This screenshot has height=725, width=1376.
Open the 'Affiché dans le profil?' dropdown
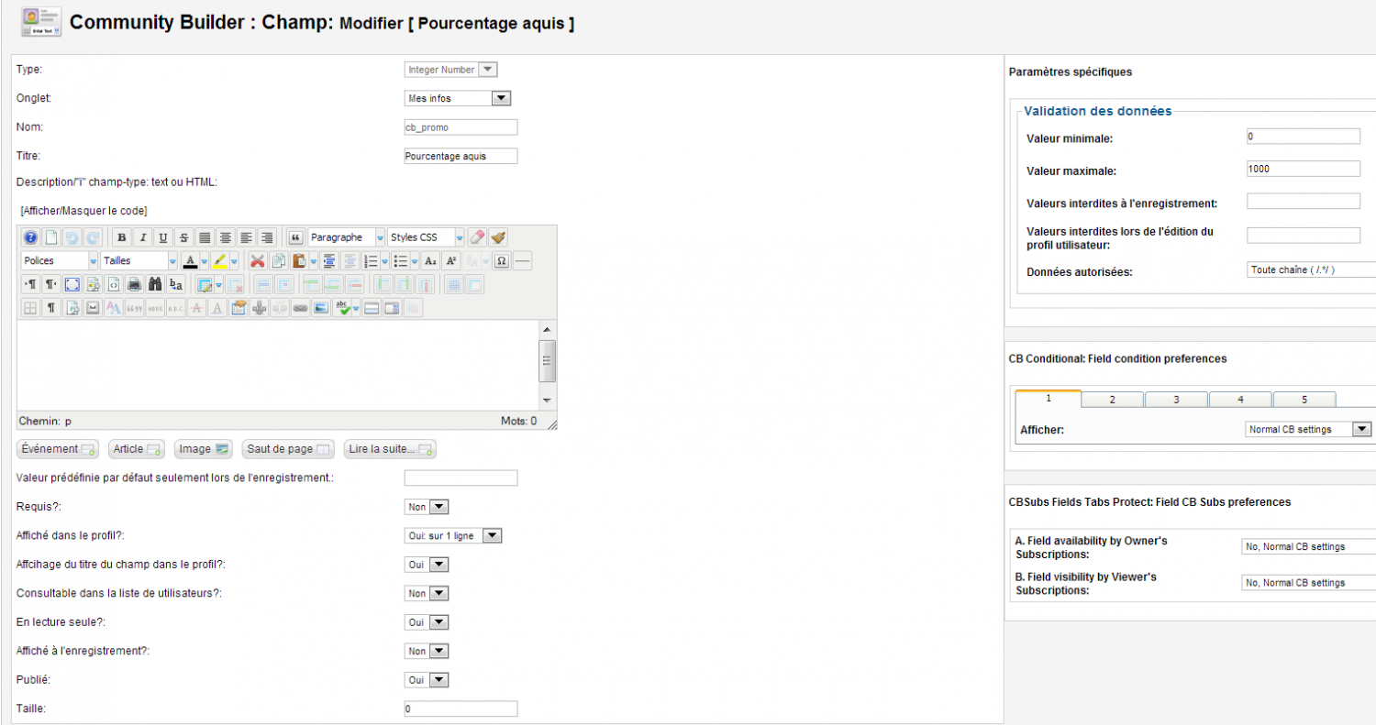(x=453, y=535)
